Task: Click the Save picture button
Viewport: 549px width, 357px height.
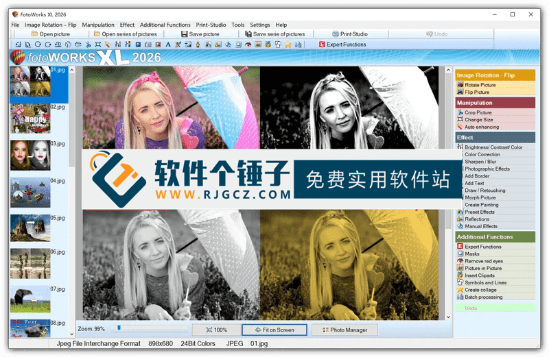Action: pyautogui.click(x=200, y=34)
